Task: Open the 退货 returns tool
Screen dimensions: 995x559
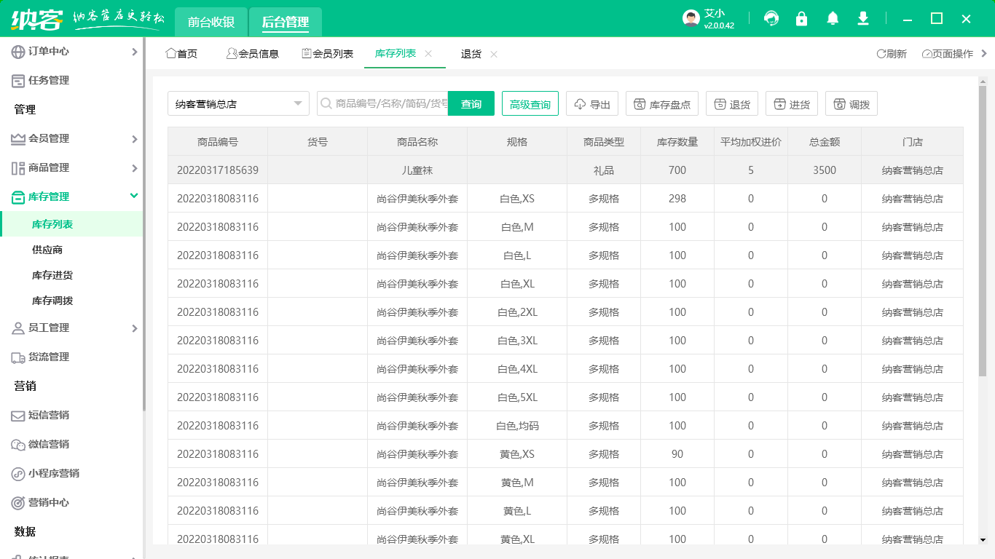Action: click(731, 103)
